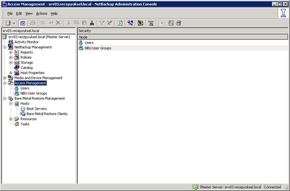290x191 pixels.
Task: Open the Actions menu
Action: (x=41, y=13)
